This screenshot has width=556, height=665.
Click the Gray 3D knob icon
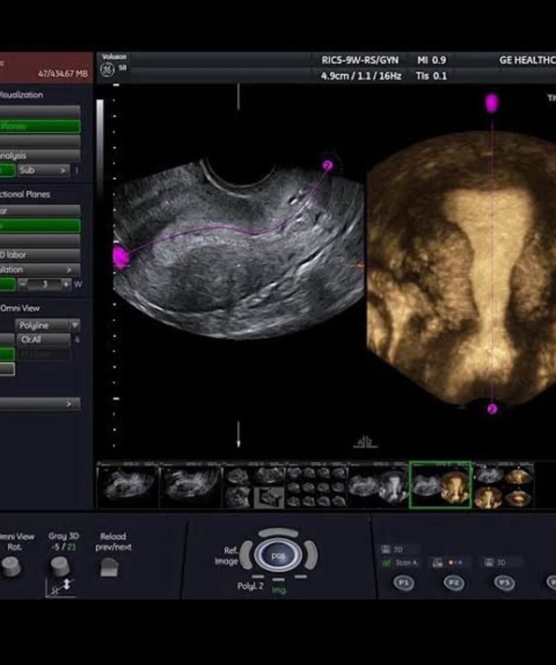pos(60,567)
